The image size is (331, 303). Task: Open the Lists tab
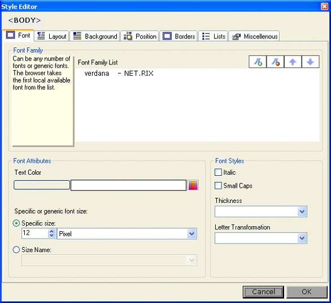point(213,36)
